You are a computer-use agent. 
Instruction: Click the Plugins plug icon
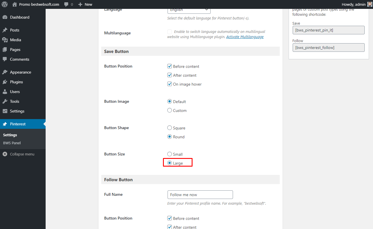click(5, 82)
